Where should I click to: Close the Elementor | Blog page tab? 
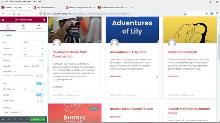pyautogui.click(x=30, y=8)
